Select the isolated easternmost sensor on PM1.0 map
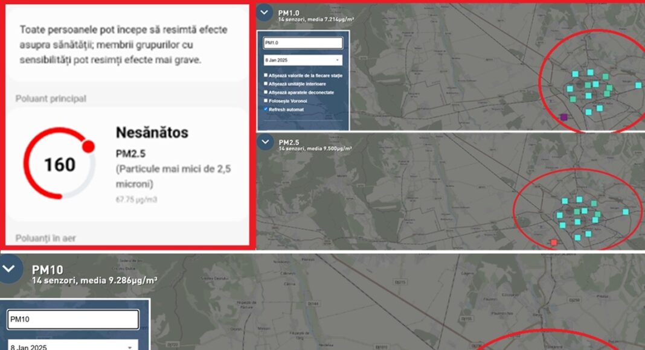This screenshot has width=645, height=350. 638,86
